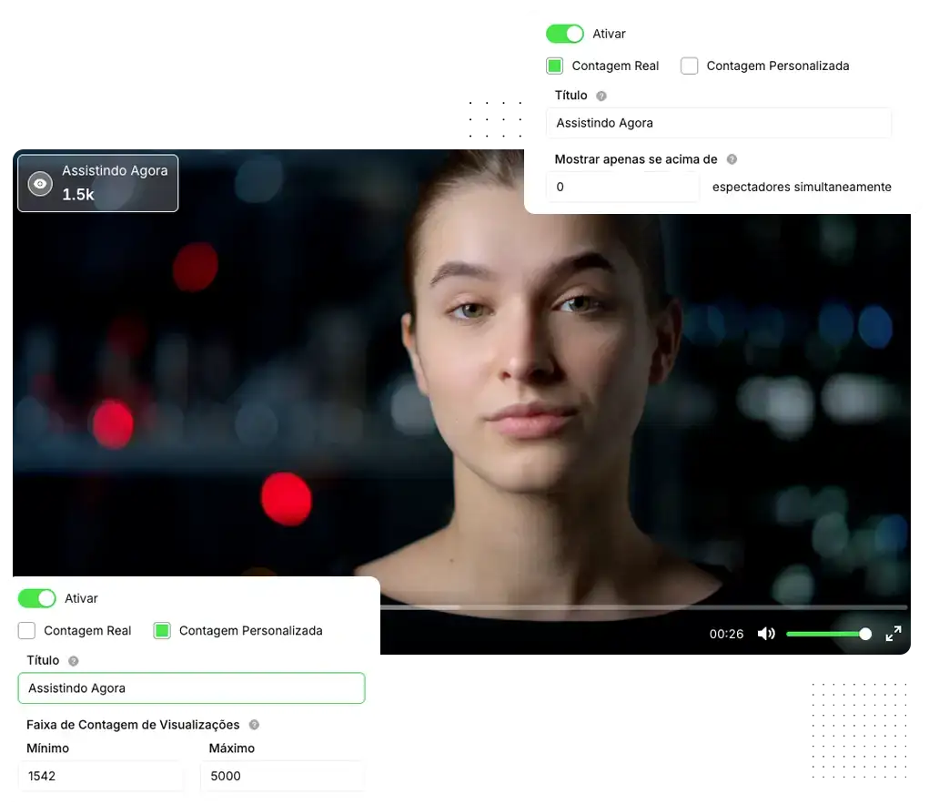The image size is (929, 804).
Task: Click the video progress bar
Action: coord(643,607)
